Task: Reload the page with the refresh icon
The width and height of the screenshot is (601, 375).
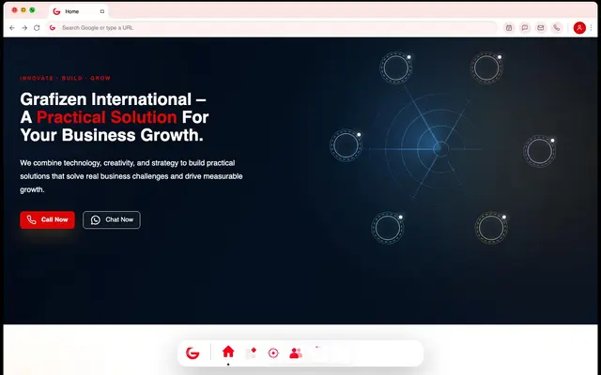Action: tap(37, 28)
